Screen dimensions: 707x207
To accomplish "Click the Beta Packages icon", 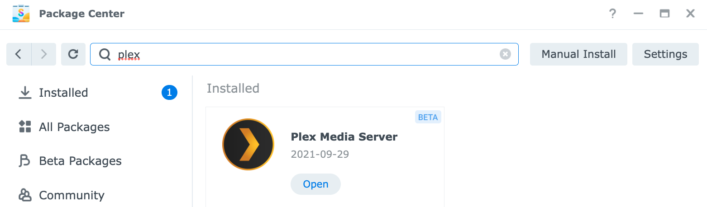I will click(24, 161).
